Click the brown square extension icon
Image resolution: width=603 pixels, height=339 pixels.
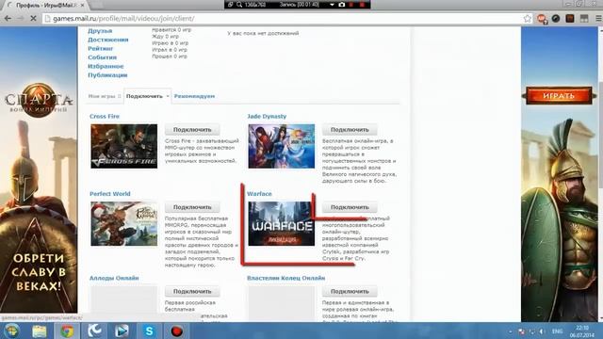tap(570, 19)
